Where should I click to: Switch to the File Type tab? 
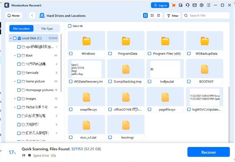tap(47, 29)
